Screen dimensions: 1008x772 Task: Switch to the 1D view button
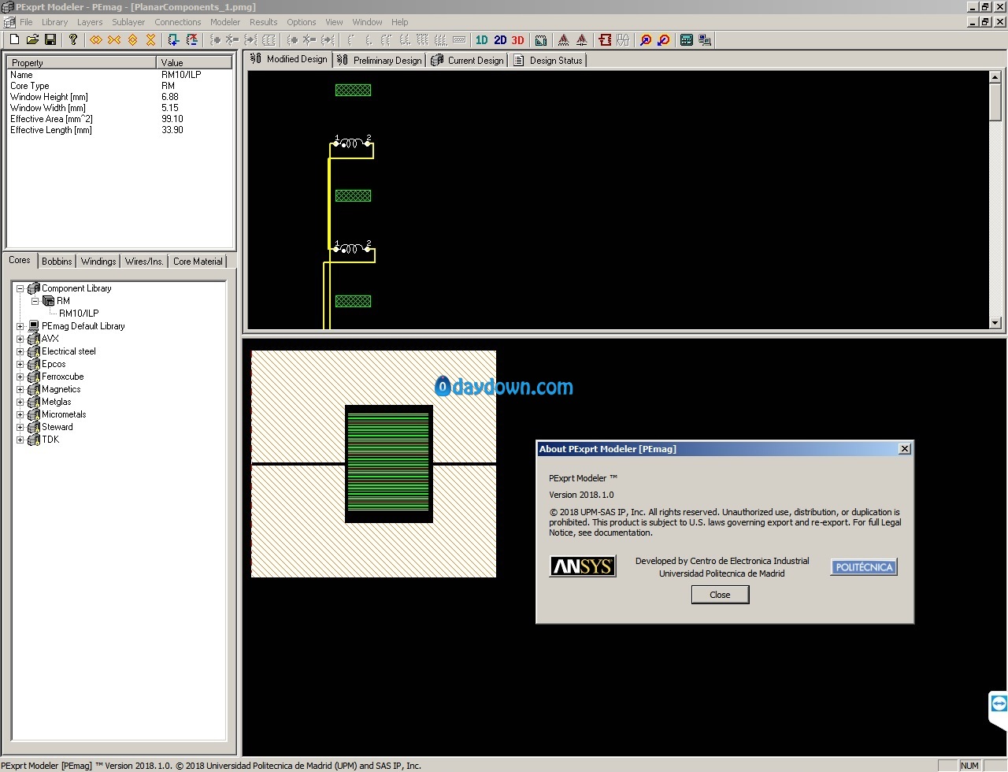click(481, 39)
